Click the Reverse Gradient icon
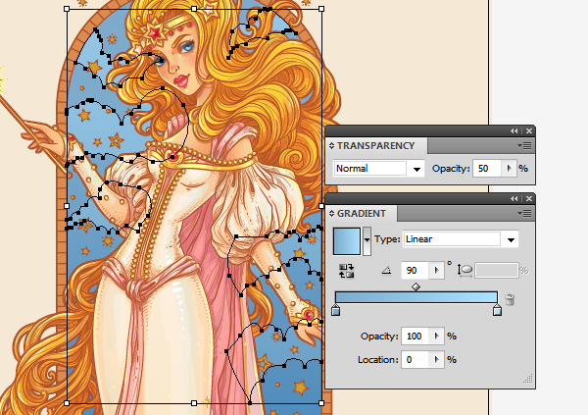588x415 pixels. pos(346,270)
